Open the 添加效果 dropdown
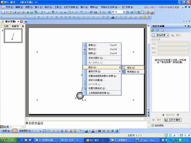The height and width of the screenshot is (143, 191). [x=160, y=35]
